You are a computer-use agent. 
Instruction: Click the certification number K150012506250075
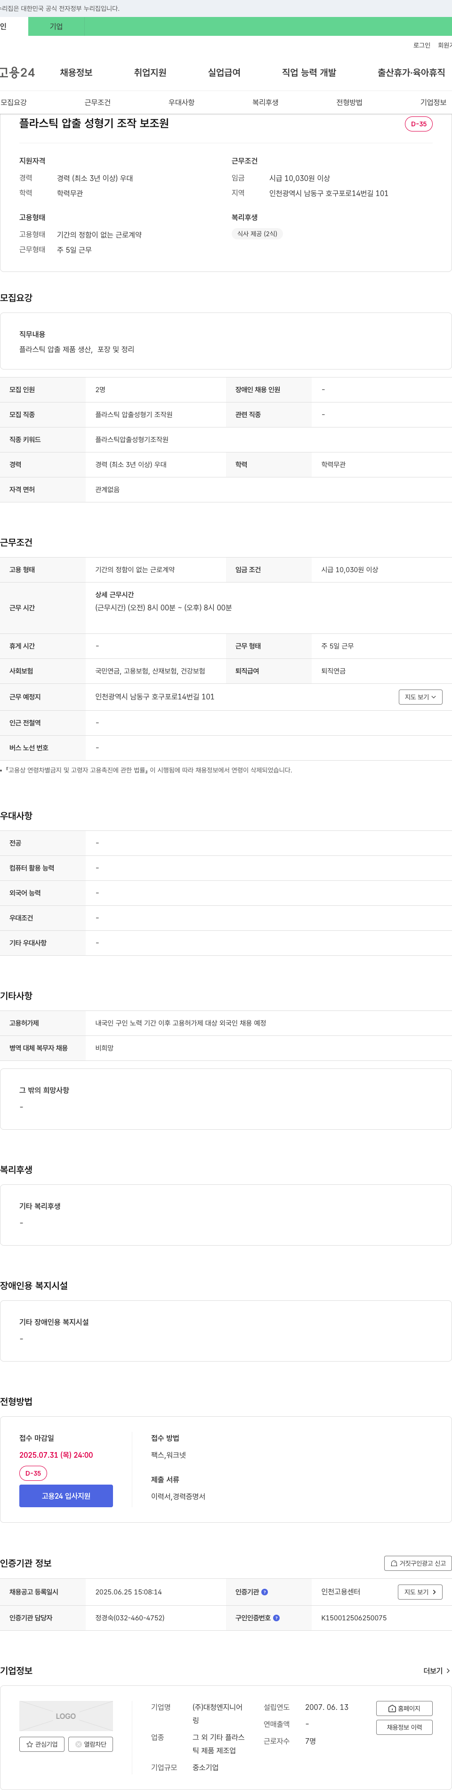pyautogui.click(x=354, y=1618)
